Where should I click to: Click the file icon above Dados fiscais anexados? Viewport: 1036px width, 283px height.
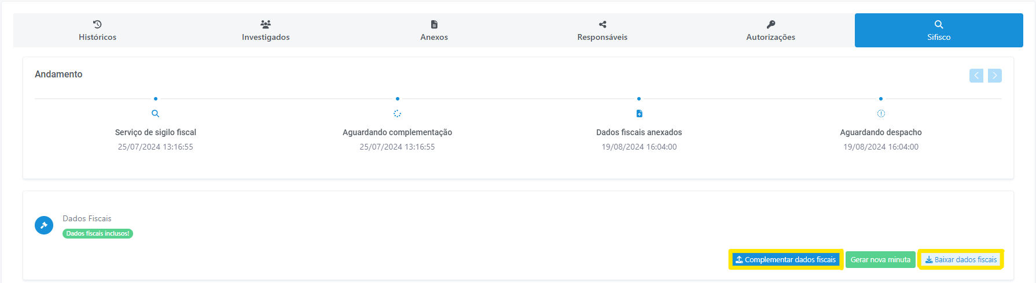click(x=639, y=114)
